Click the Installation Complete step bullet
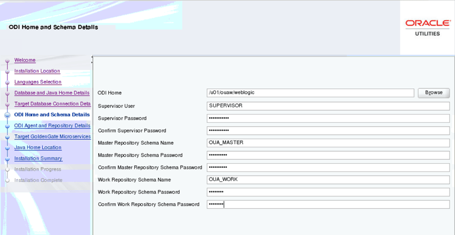This screenshot has height=235, width=455. pyautogui.click(x=7, y=181)
